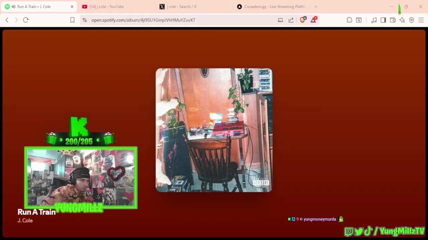Open the media control music note icon
Viewport: 428px width, 240px height.
click(374, 20)
